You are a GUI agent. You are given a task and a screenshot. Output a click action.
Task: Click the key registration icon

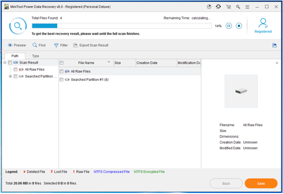click(x=238, y=7)
